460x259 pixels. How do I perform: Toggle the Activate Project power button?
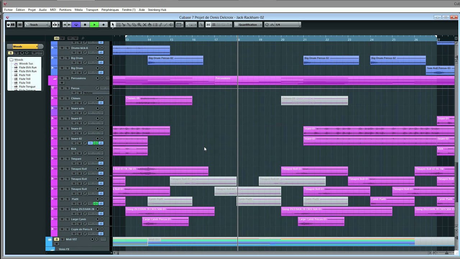[9, 25]
